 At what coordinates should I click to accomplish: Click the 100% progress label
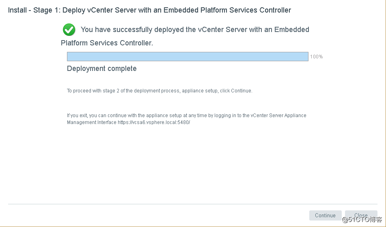coord(316,57)
